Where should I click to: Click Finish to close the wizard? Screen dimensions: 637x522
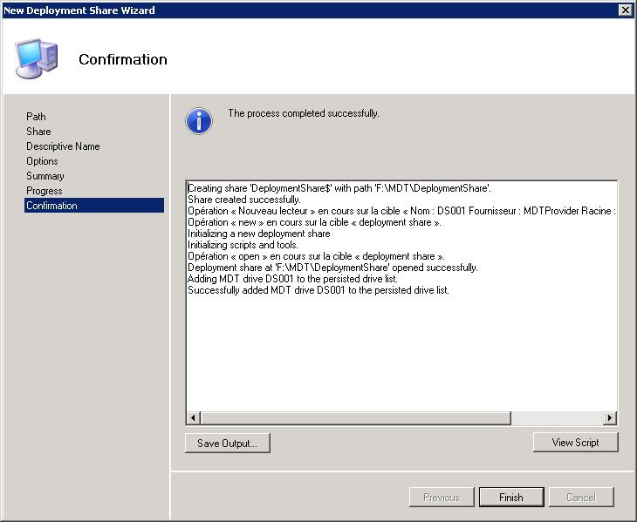click(x=511, y=498)
